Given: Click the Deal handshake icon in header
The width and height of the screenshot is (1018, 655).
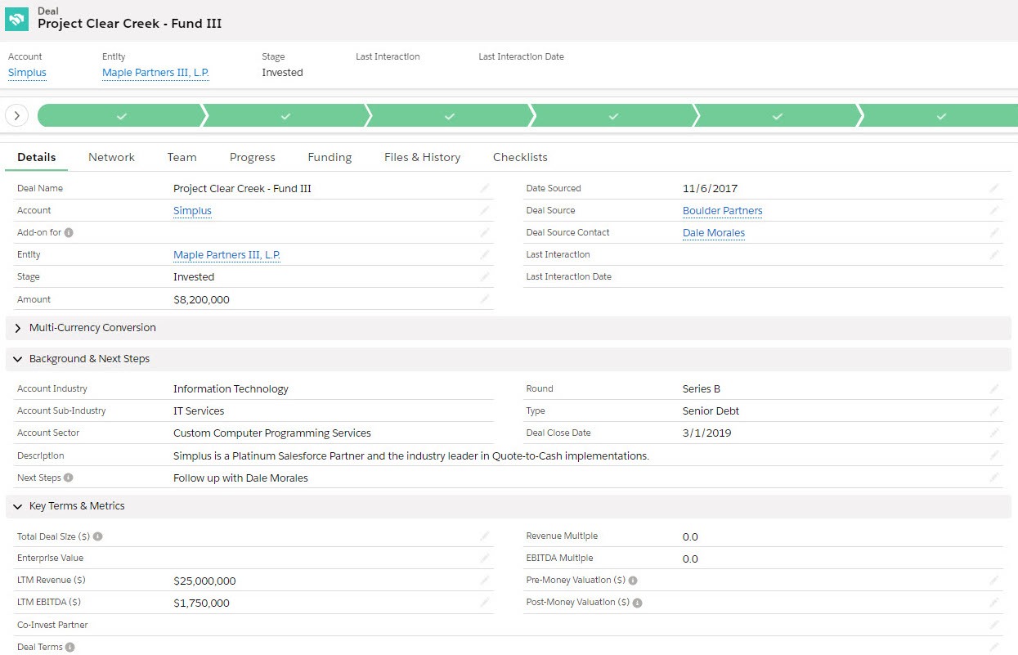Looking at the screenshot, I should click(17, 19).
